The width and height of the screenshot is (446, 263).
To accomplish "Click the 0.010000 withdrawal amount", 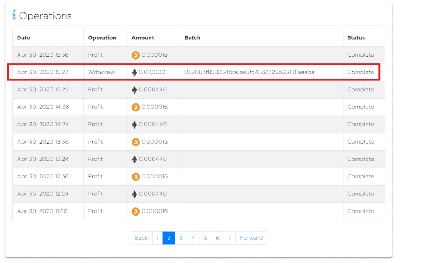I will click(x=152, y=72).
